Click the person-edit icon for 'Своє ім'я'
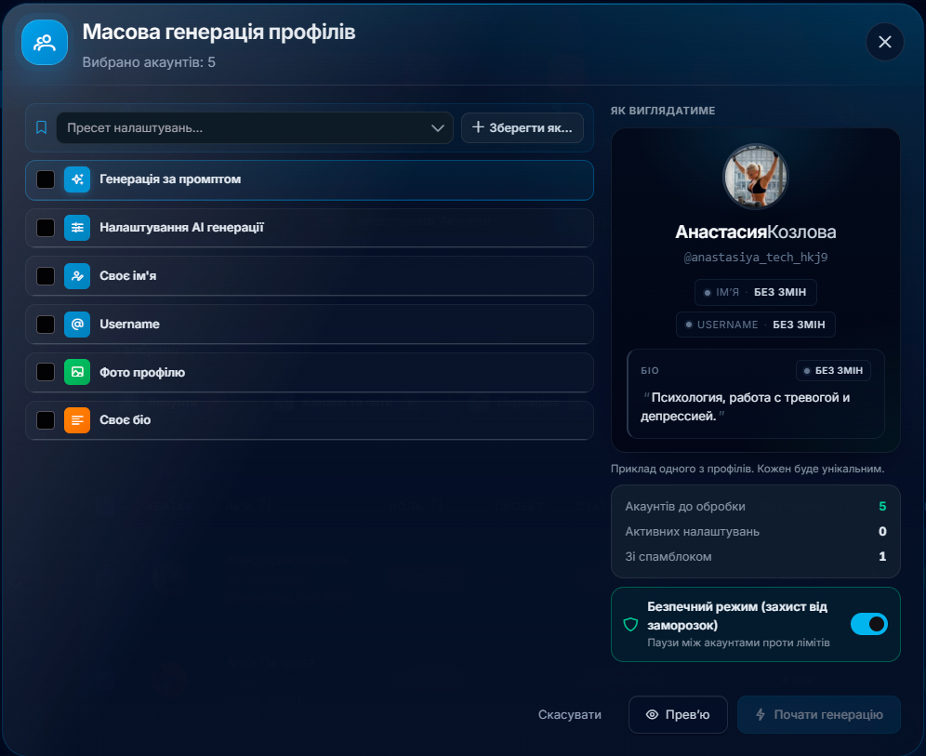926x756 pixels. (77, 276)
